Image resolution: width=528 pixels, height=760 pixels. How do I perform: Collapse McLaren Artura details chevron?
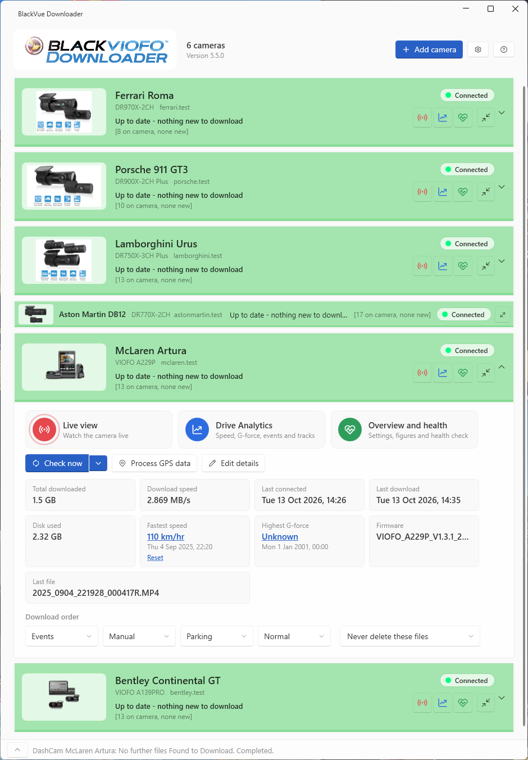[x=502, y=367]
